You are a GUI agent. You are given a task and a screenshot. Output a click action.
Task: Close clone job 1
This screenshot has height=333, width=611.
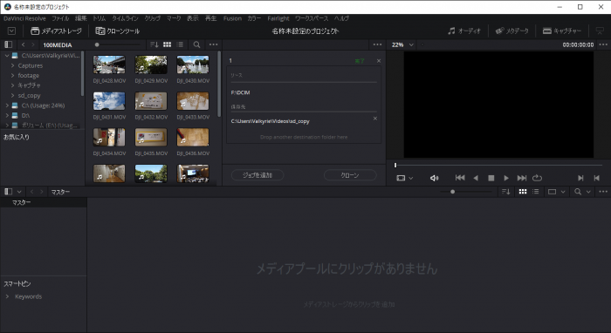tap(379, 61)
